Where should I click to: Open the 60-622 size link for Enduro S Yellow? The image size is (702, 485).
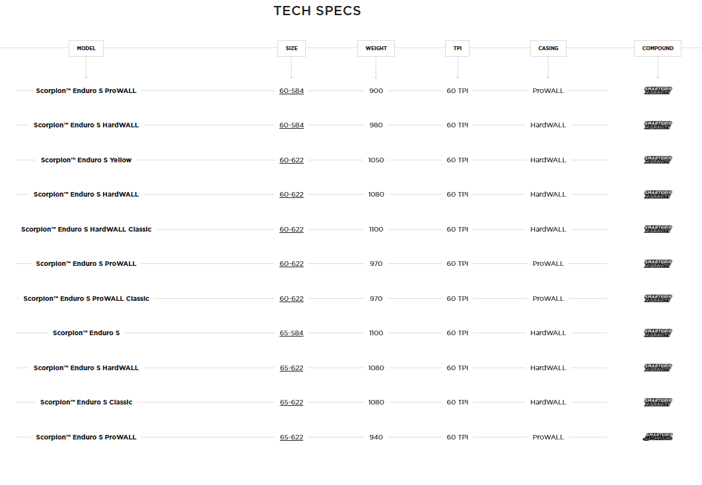[291, 160]
